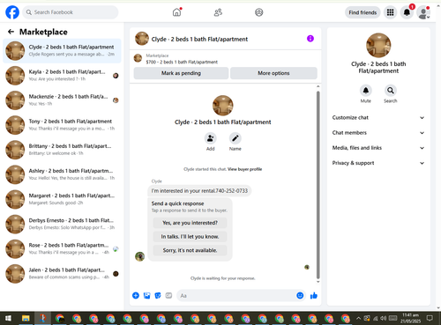Choose a sticker icon in composer

pos(158,295)
